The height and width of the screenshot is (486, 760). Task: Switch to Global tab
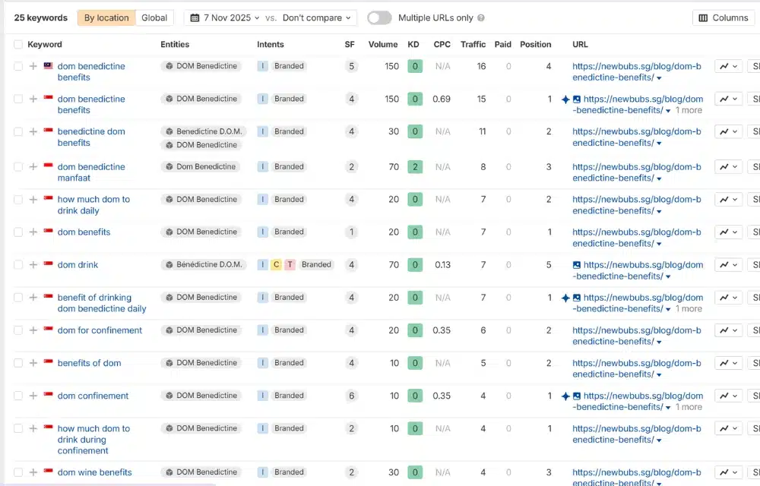click(154, 18)
